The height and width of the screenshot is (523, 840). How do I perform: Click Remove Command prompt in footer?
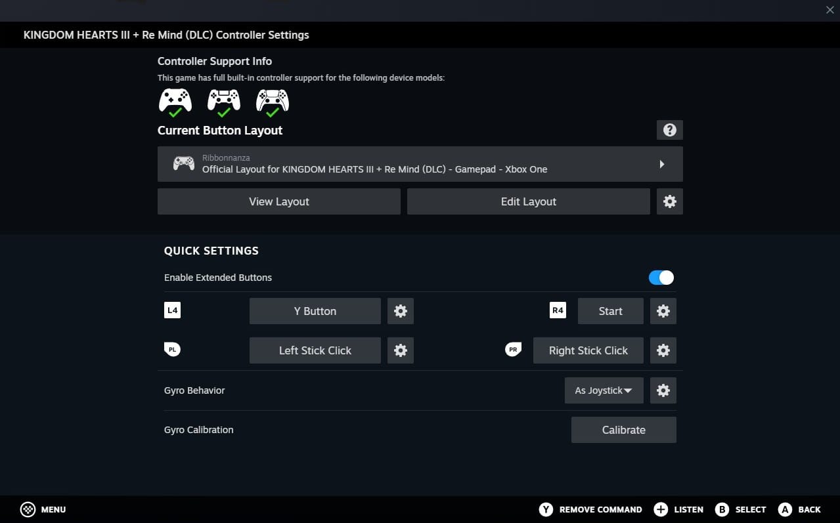pyautogui.click(x=590, y=509)
